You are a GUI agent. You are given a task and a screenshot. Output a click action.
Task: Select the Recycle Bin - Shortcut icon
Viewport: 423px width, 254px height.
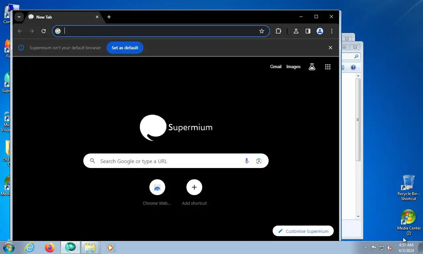[x=409, y=188]
